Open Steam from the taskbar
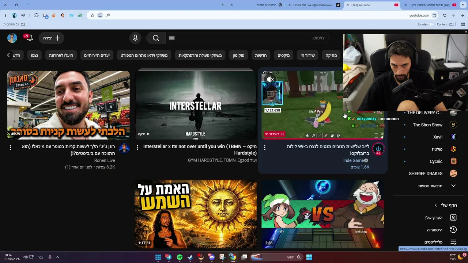Screen dimensions: 468x263 (190, 257)
